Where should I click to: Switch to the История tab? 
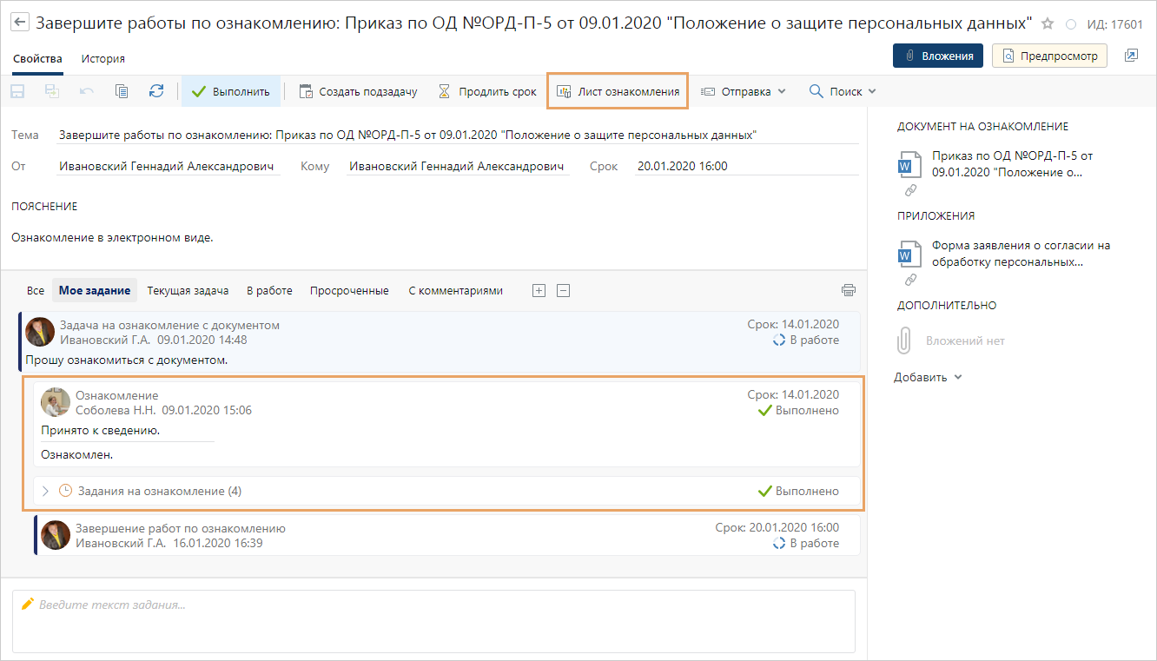click(x=102, y=59)
